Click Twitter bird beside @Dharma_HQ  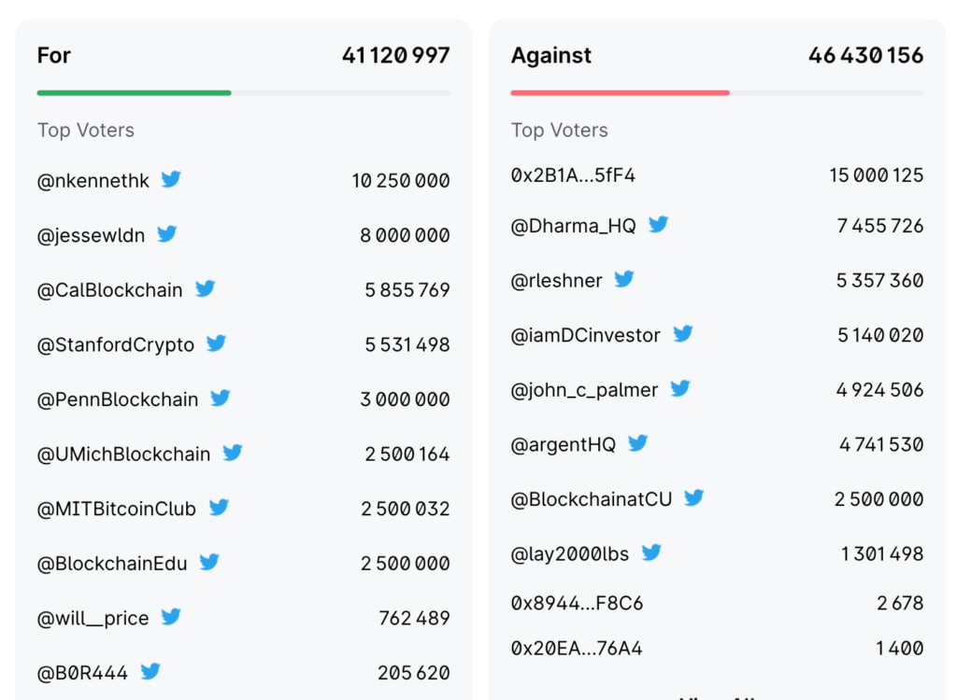[x=658, y=224]
